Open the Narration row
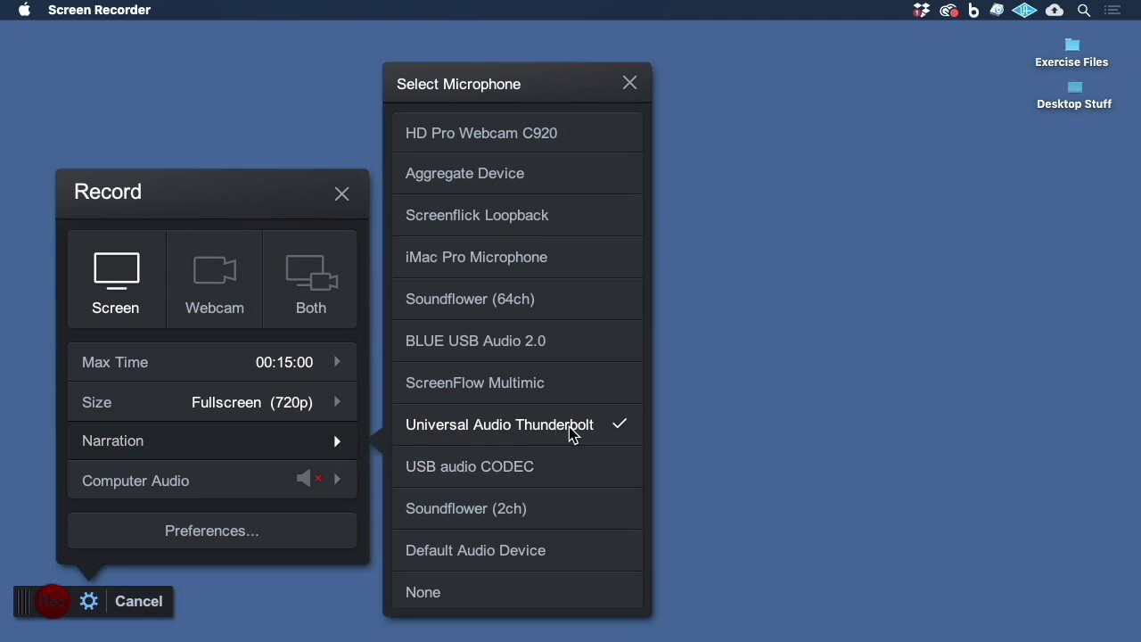The height and width of the screenshot is (642, 1141). [212, 440]
